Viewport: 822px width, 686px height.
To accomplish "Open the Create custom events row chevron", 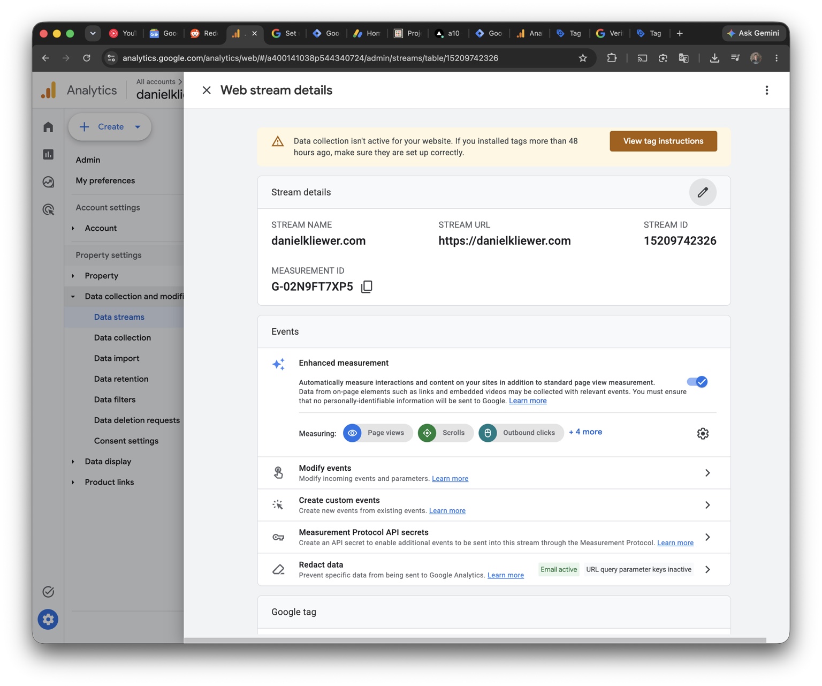I will [707, 505].
